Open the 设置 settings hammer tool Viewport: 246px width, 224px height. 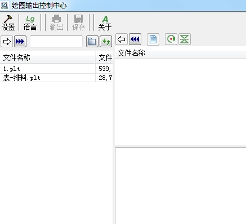click(x=8, y=23)
